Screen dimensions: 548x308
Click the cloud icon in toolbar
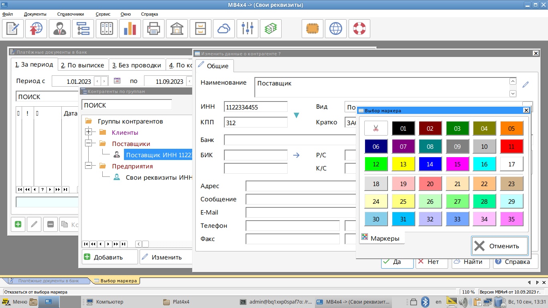coord(224,28)
